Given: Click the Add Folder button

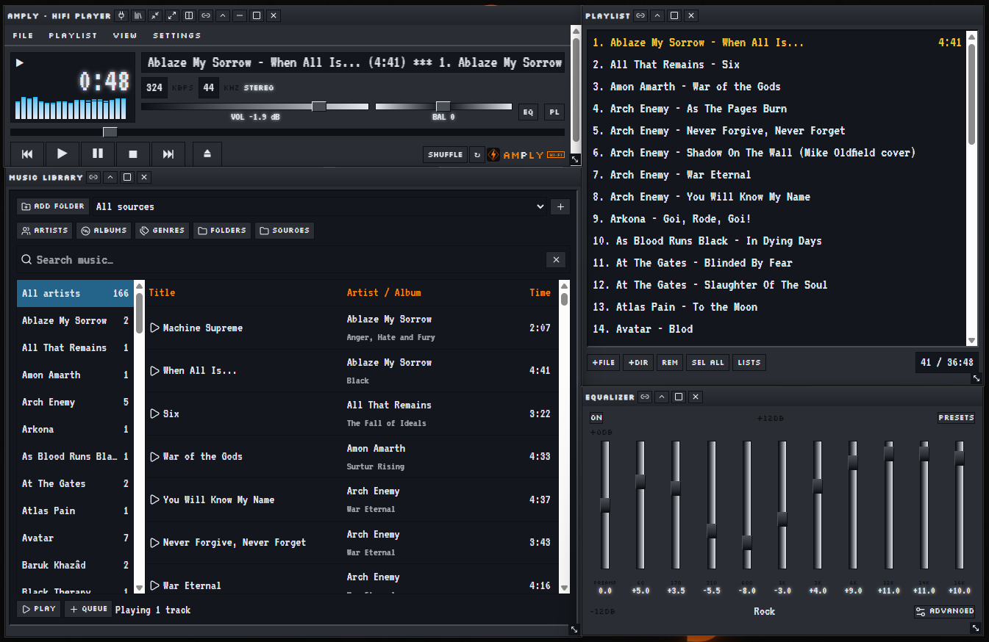Looking at the screenshot, I should 53,206.
